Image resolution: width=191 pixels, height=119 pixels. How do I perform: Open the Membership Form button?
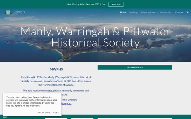click(135, 67)
